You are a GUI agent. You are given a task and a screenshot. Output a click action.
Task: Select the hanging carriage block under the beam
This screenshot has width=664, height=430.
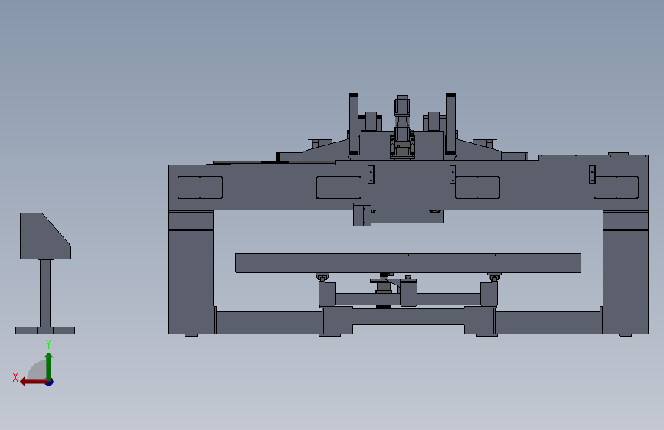tap(362, 216)
